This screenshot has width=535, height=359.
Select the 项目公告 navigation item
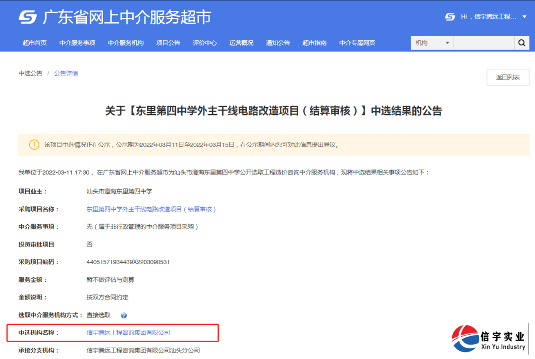(x=168, y=43)
